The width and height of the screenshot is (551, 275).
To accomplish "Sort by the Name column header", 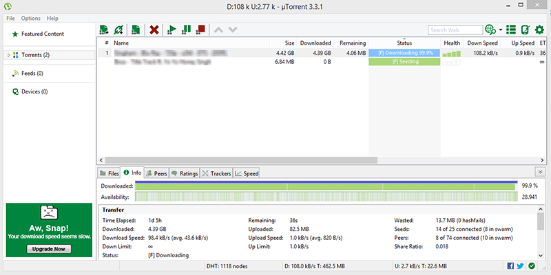I will 190,43.
